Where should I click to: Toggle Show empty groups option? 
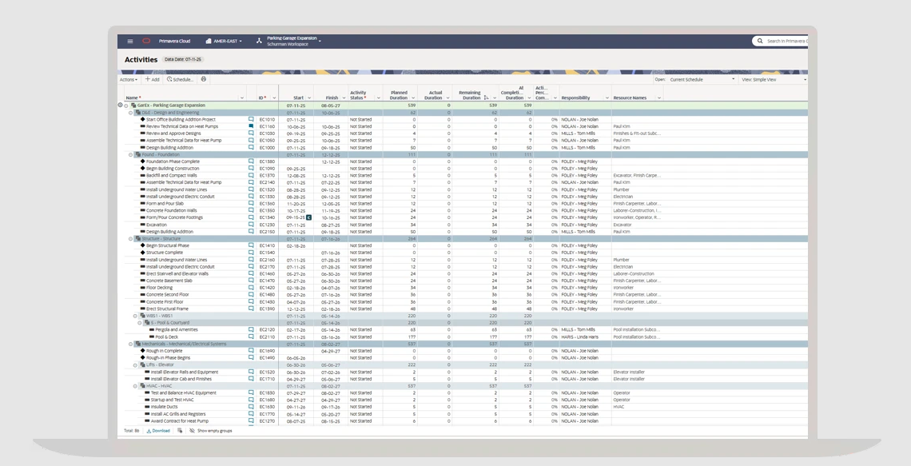[x=210, y=431]
